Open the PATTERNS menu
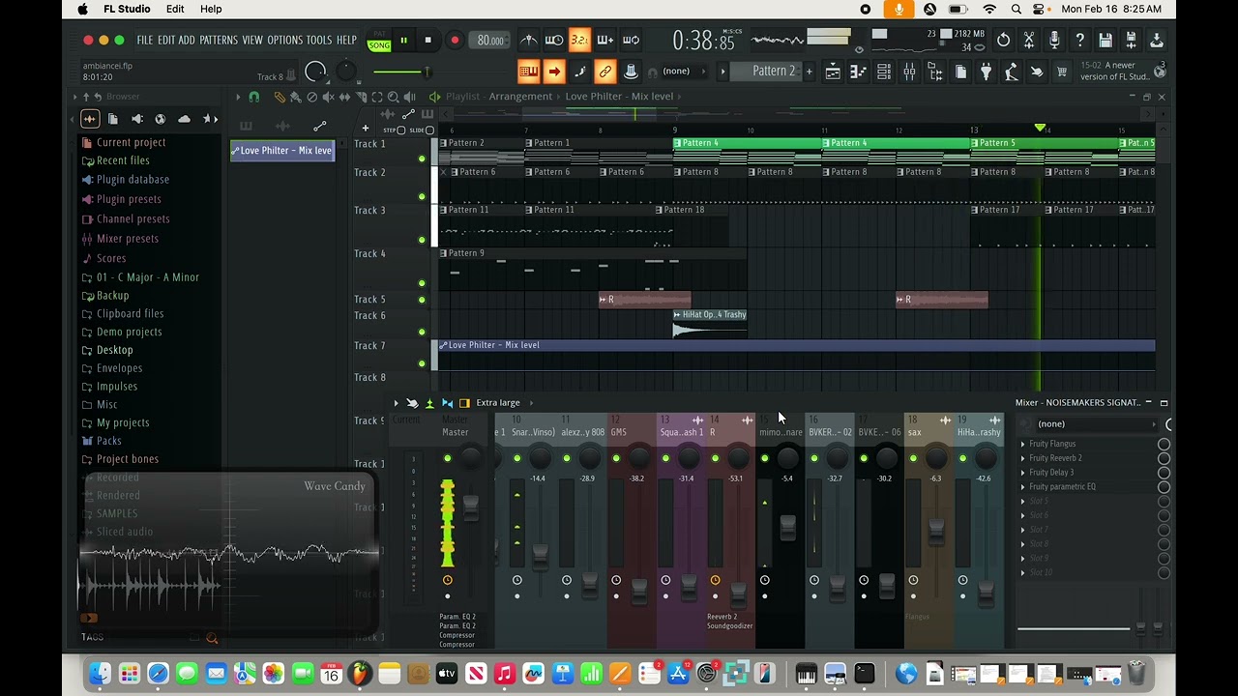1238x696 pixels. pyautogui.click(x=218, y=41)
